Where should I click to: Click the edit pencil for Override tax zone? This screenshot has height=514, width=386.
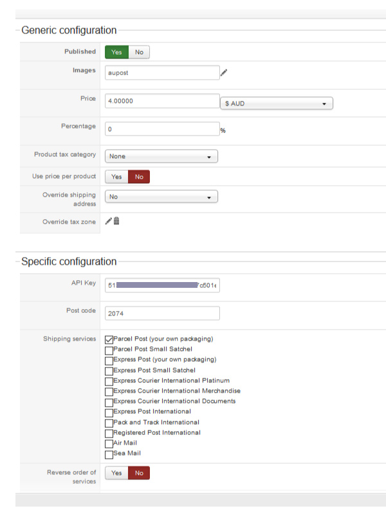109,221
